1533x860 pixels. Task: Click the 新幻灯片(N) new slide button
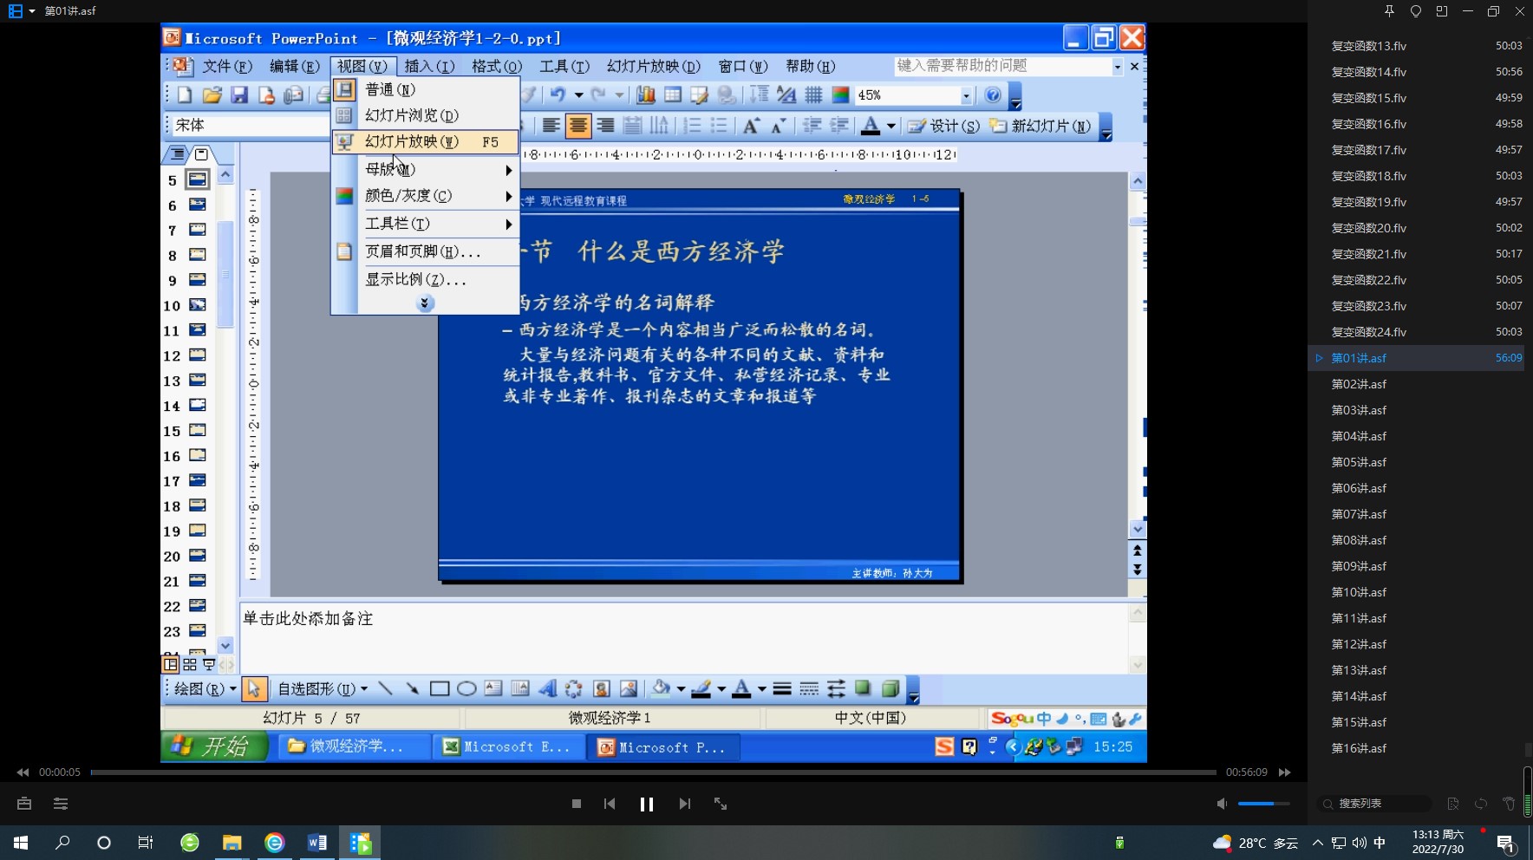tap(1040, 126)
